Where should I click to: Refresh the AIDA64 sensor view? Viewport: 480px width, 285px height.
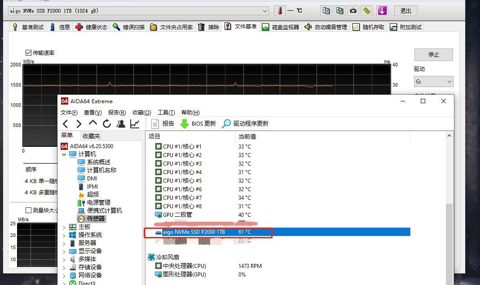pos(107,123)
